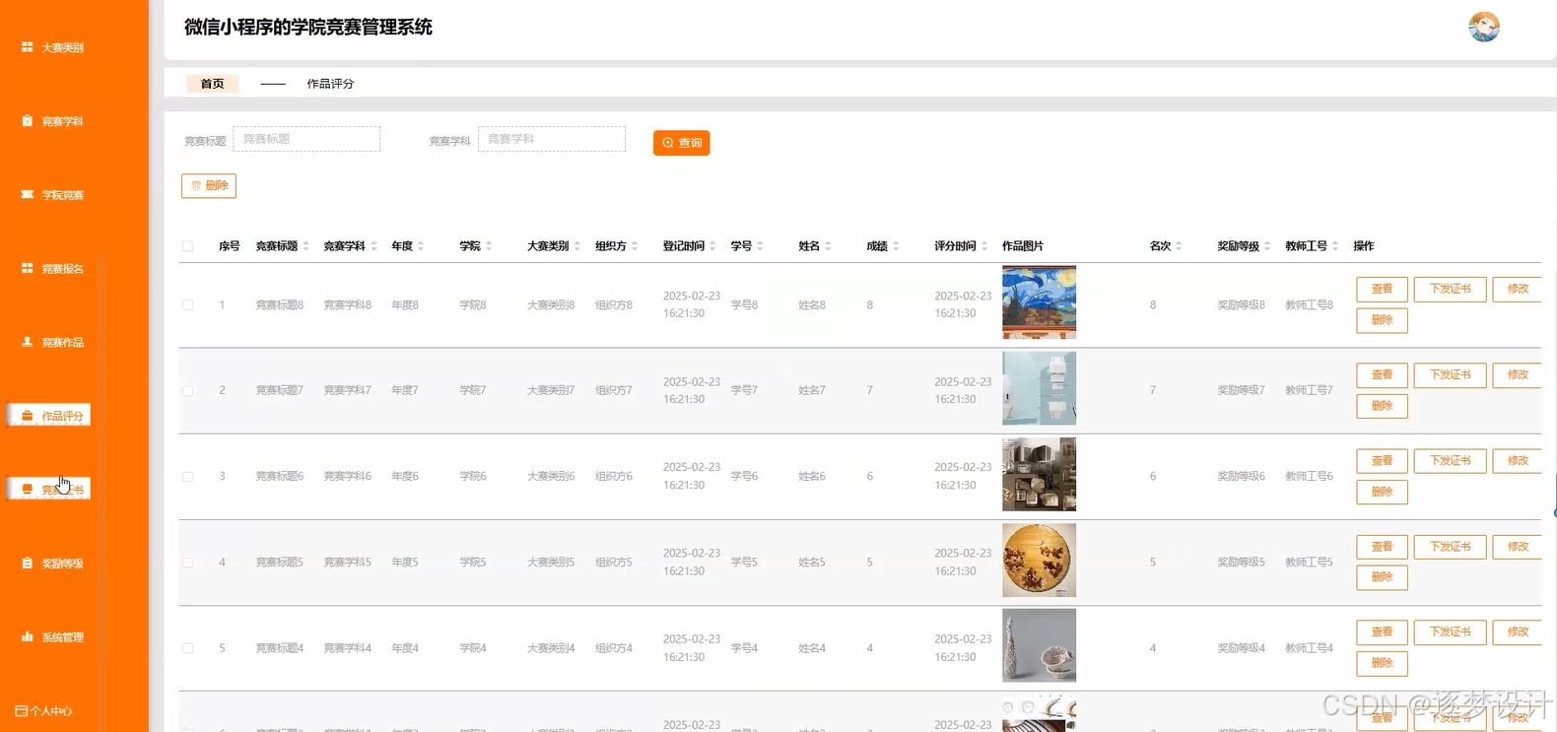Click 删除 for row 竞赛标题5

click(1382, 577)
